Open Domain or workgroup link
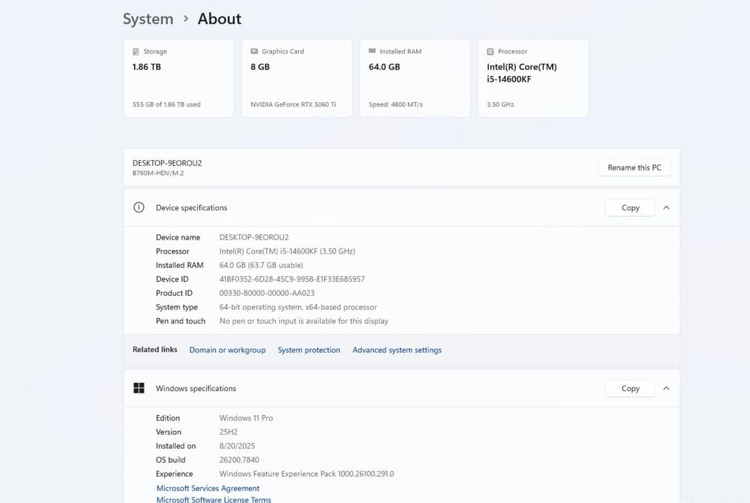 (227, 350)
